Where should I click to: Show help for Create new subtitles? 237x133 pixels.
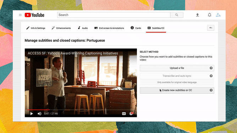[x=211, y=90]
